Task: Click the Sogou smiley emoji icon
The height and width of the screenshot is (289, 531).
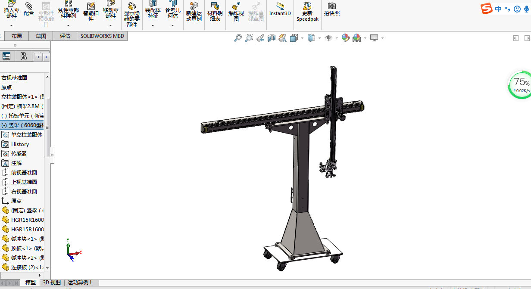Action: pyautogui.click(x=517, y=9)
